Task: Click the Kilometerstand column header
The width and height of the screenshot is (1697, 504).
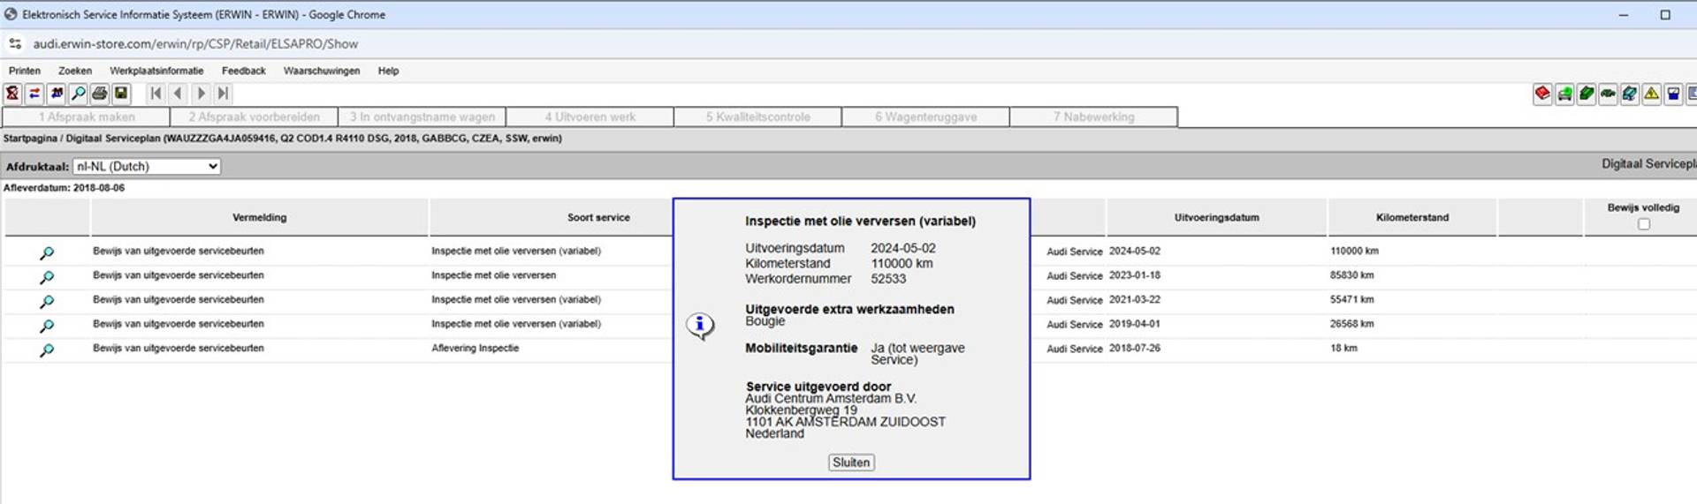Action: click(1412, 217)
